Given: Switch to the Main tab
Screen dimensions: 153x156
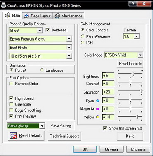Looking at the screenshot, I should point(12,15).
